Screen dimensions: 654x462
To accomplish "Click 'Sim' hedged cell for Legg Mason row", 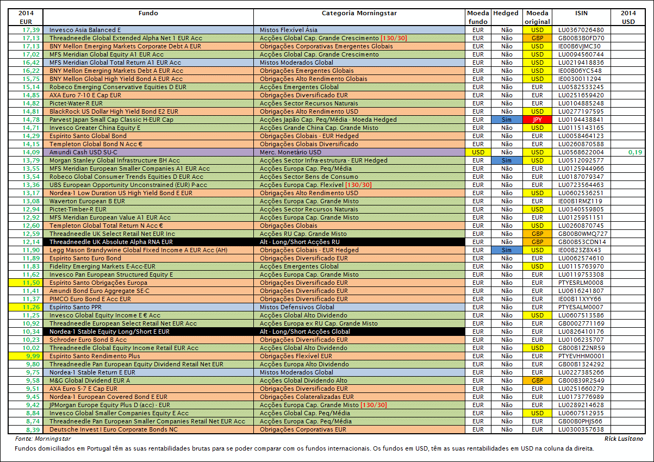I will pos(506,250).
